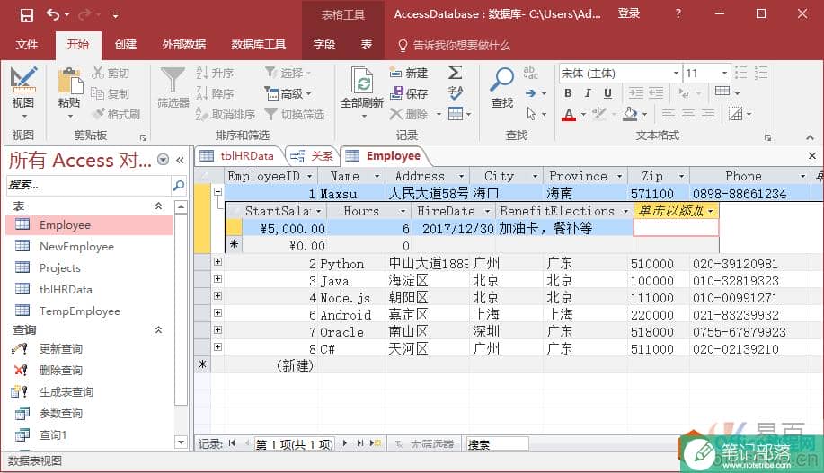Go to last record navigation button
This screenshot has width=824, height=473.
pyautogui.click(x=360, y=443)
